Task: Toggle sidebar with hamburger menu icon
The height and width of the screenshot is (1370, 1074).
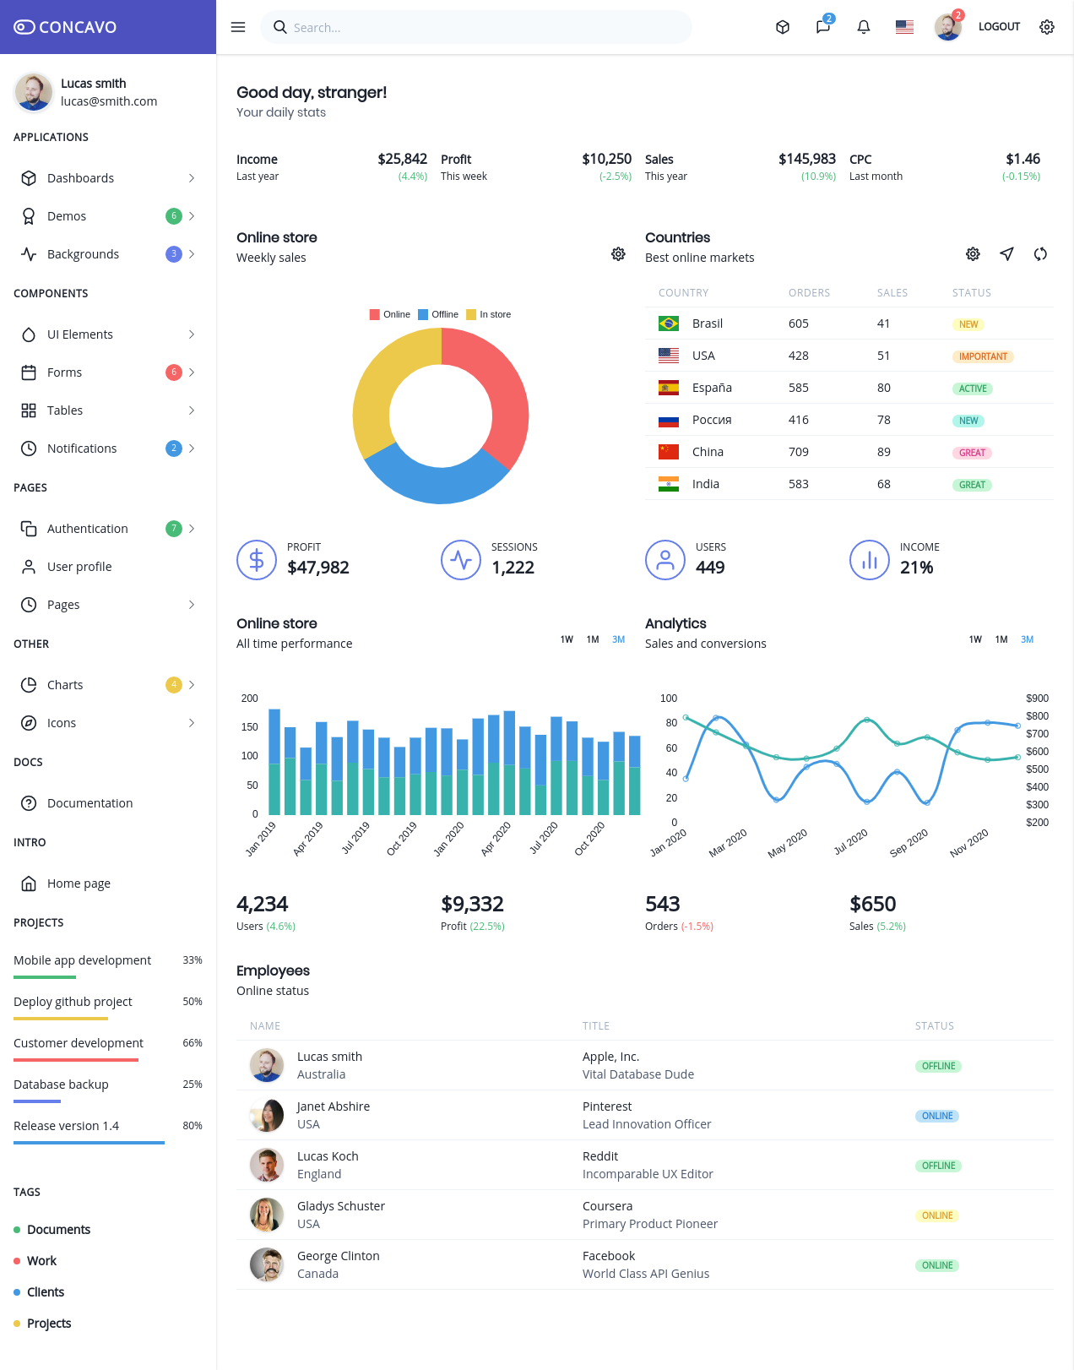Action: 238,27
